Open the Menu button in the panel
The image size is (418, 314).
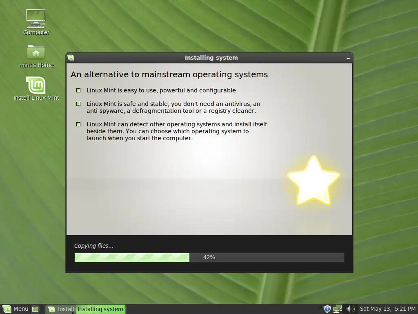[x=16, y=309]
